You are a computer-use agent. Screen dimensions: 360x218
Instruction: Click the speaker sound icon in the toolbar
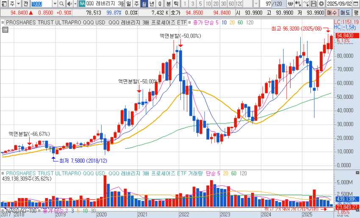(x=69, y=4)
